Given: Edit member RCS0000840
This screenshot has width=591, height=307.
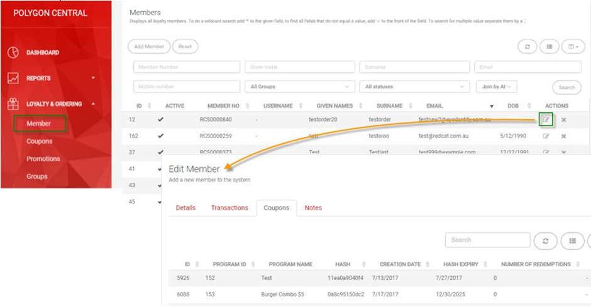Looking at the screenshot, I should point(546,120).
